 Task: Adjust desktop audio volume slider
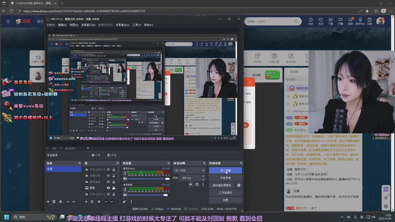(x=149, y=195)
